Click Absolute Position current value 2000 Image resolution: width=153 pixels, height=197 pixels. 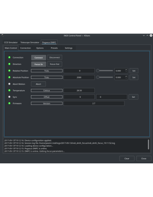(79, 77)
